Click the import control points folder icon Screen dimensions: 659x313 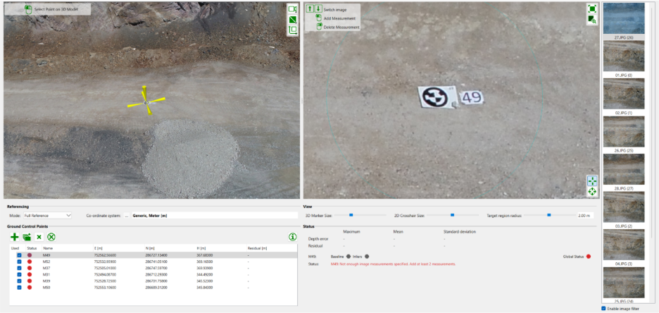27,238
